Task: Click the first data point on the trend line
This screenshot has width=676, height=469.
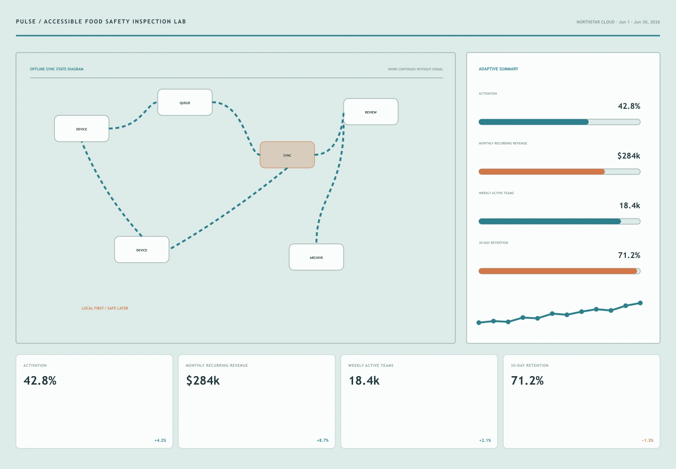Action: tap(479, 323)
